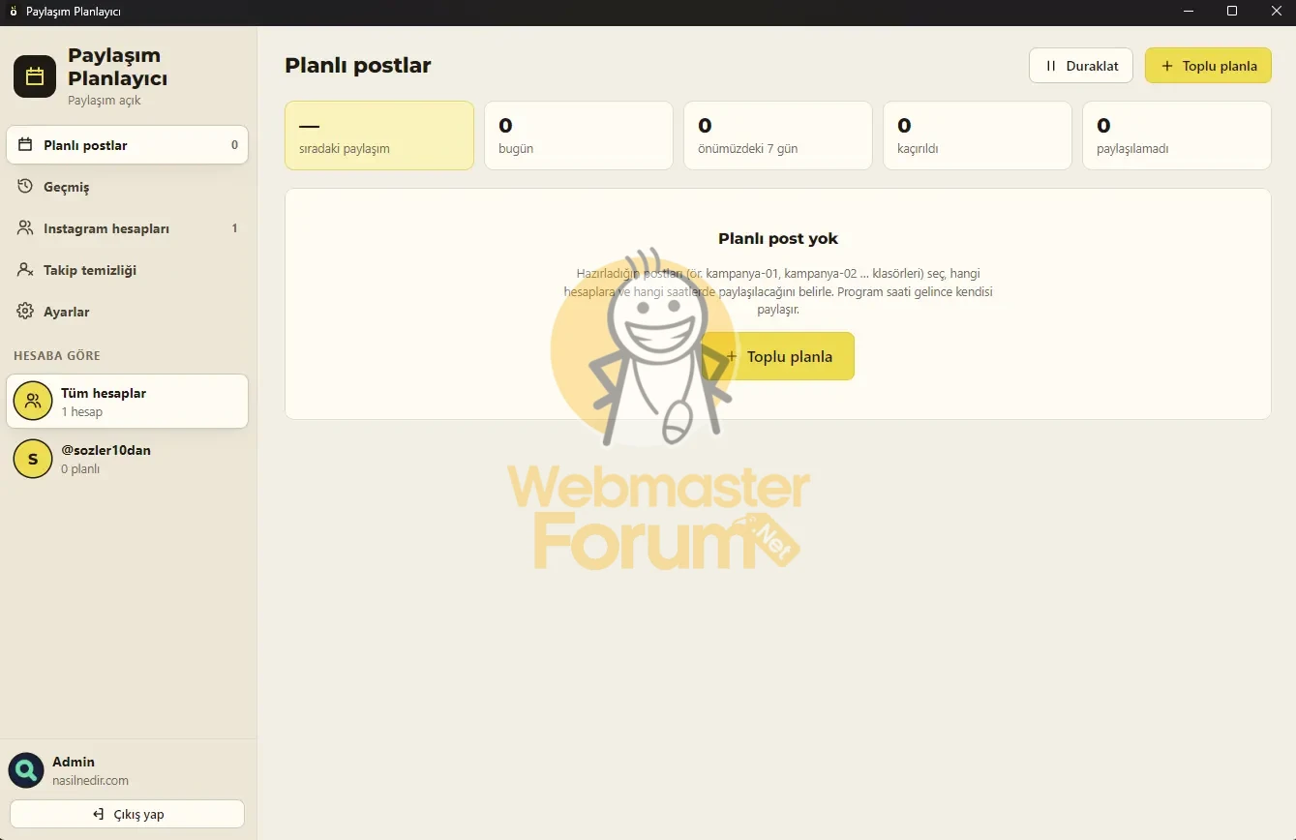The width and height of the screenshot is (1296, 840).
Task: Click the Tüm hesaplar group avatar icon
Action: (x=33, y=402)
